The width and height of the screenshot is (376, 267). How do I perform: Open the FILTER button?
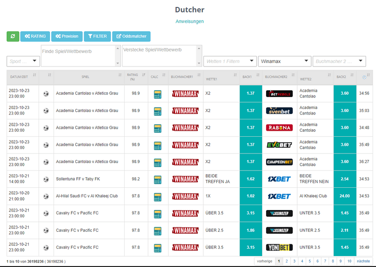[x=97, y=36]
